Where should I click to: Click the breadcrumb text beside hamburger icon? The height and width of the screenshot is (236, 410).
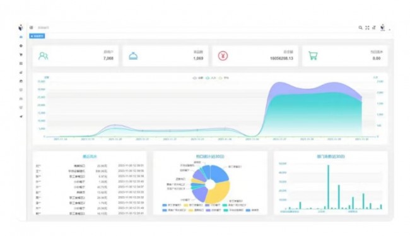43,28
